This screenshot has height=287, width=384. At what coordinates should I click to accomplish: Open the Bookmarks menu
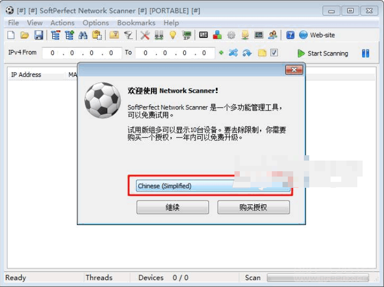click(136, 23)
